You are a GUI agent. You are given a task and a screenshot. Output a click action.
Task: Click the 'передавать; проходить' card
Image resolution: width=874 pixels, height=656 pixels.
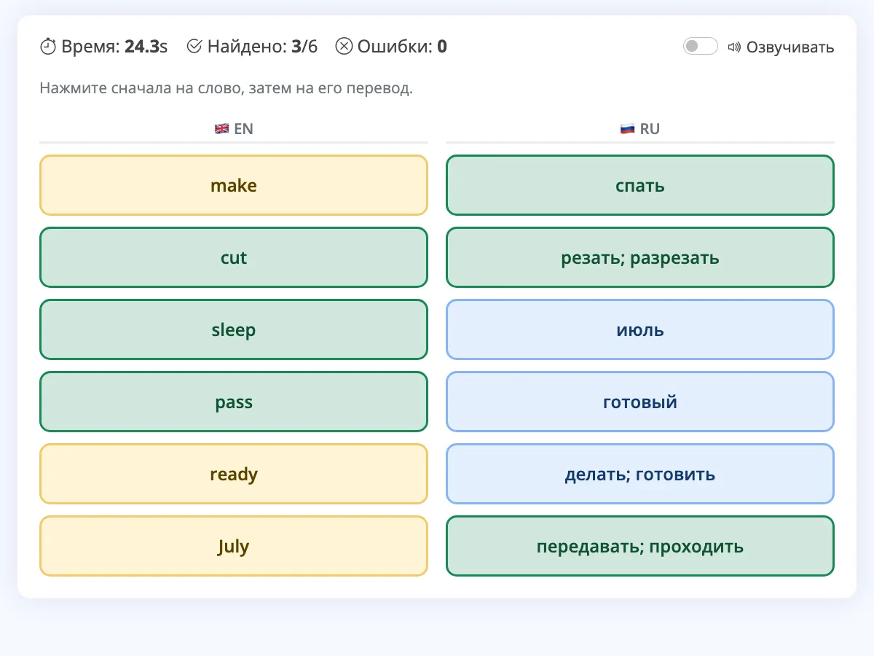(x=640, y=546)
